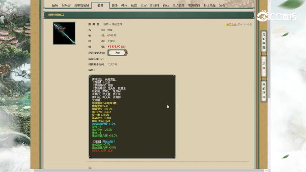
Task: Click the 忽视防御程度 +1.2% line
Action: [x=104, y=124]
